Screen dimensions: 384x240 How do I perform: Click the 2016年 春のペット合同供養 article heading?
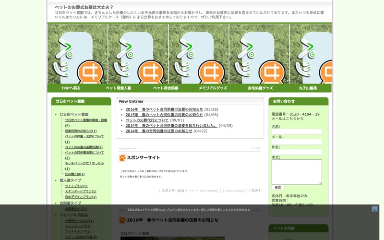[172, 220]
